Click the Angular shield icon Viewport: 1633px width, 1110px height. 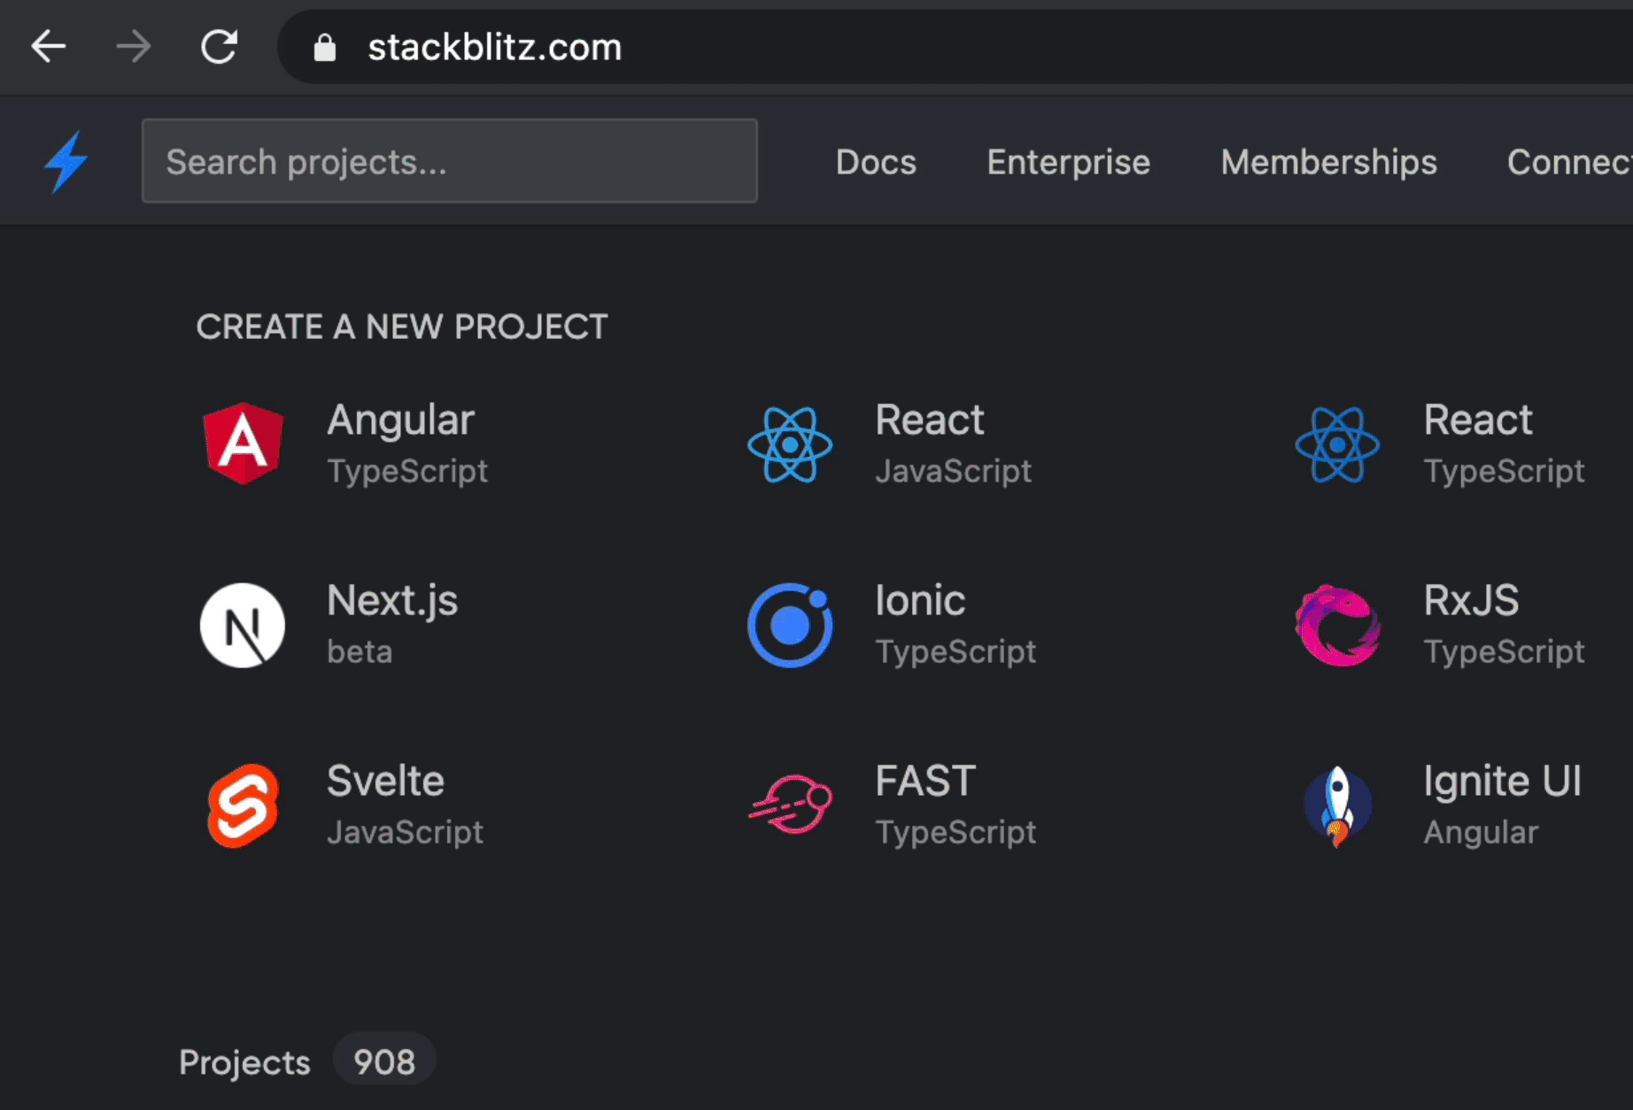pyautogui.click(x=243, y=443)
